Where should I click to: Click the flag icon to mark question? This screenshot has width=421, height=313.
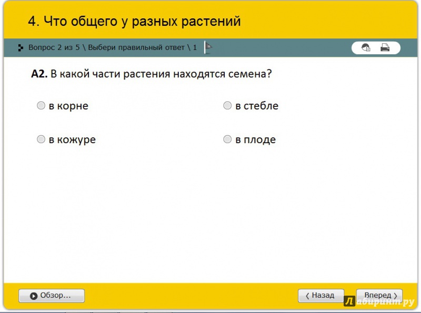(x=208, y=48)
